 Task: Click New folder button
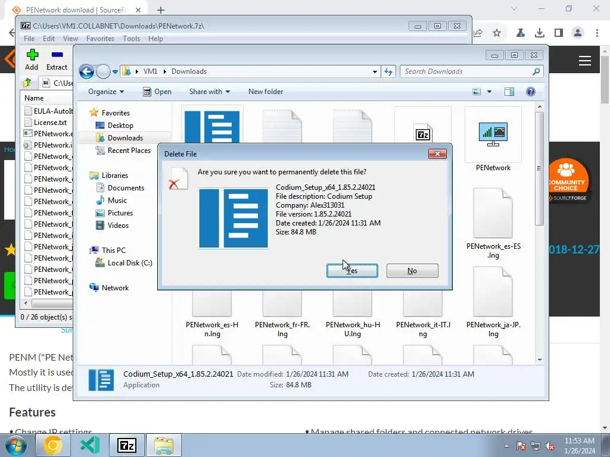tap(266, 92)
